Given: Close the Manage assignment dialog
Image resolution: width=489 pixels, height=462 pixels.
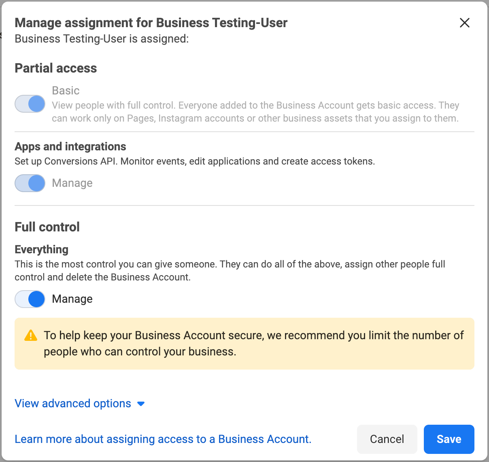Looking at the screenshot, I should [465, 23].
